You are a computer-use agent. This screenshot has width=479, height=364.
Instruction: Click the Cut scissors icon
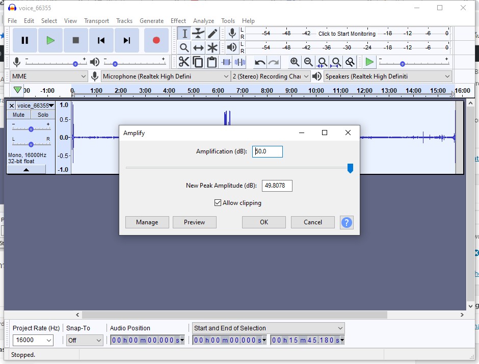[184, 62]
